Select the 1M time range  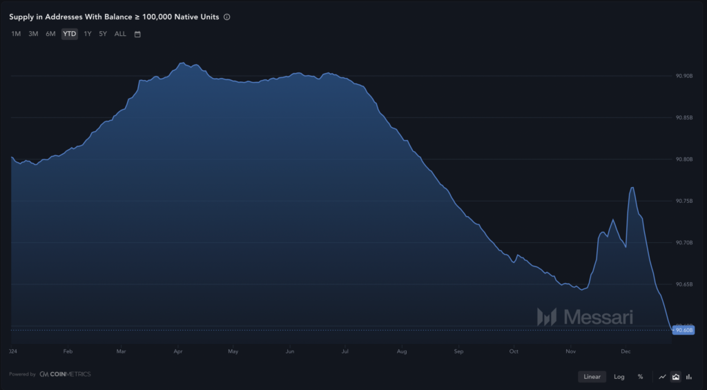click(x=16, y=34)
